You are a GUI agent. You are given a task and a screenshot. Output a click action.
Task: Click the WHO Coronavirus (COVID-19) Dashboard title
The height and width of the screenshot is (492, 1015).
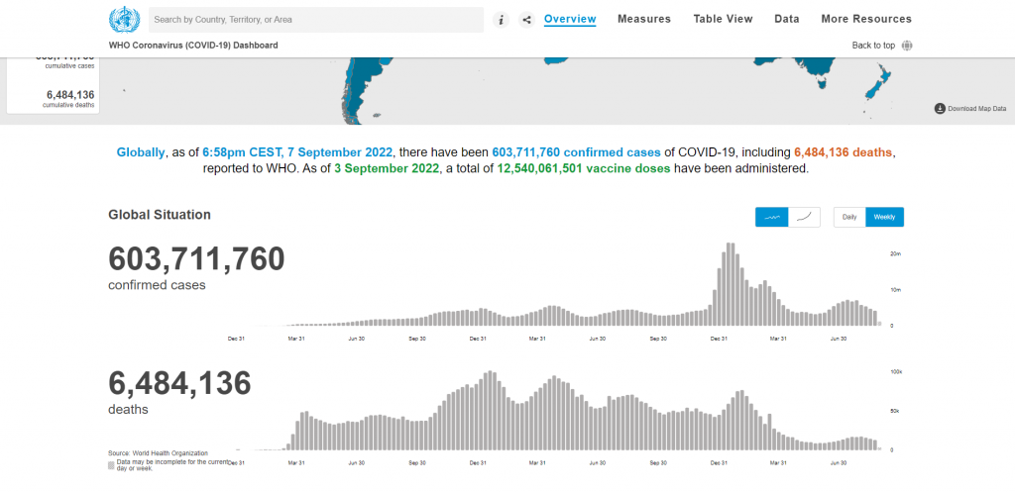[193, 46]
